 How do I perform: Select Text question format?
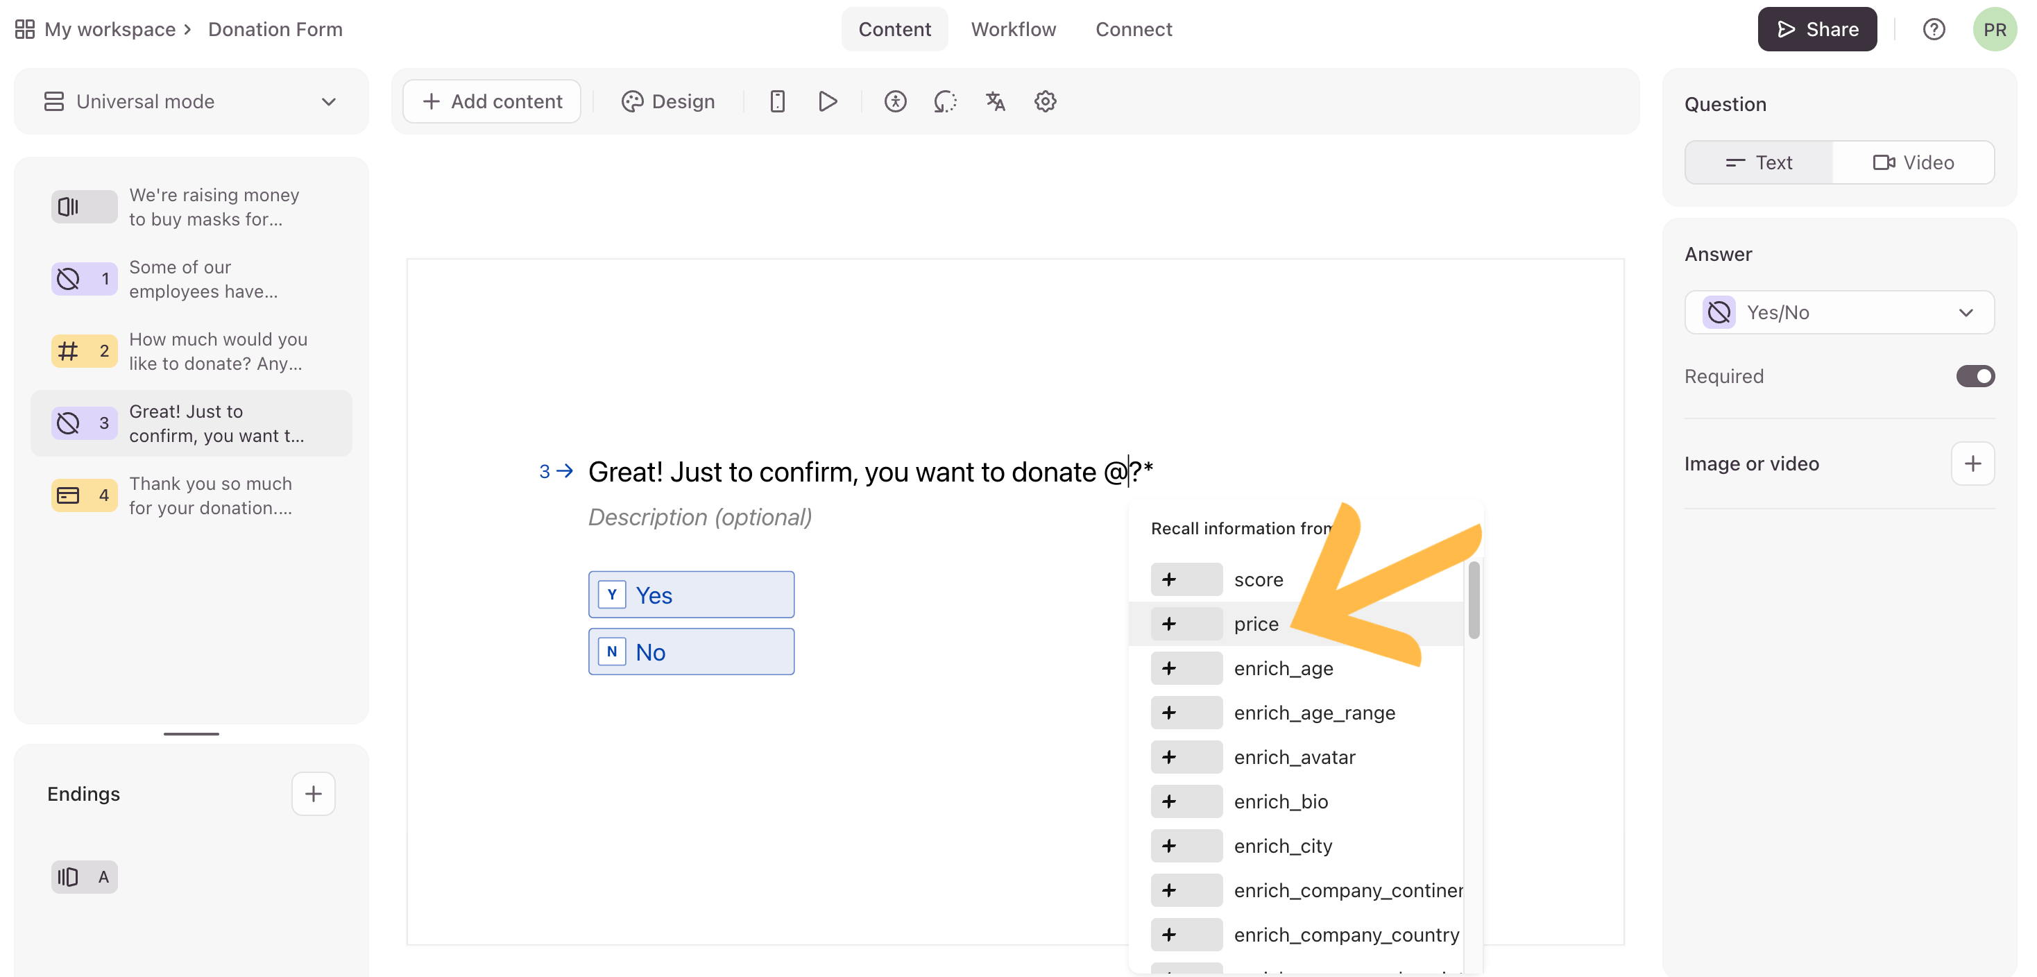tap(1759, 162)
